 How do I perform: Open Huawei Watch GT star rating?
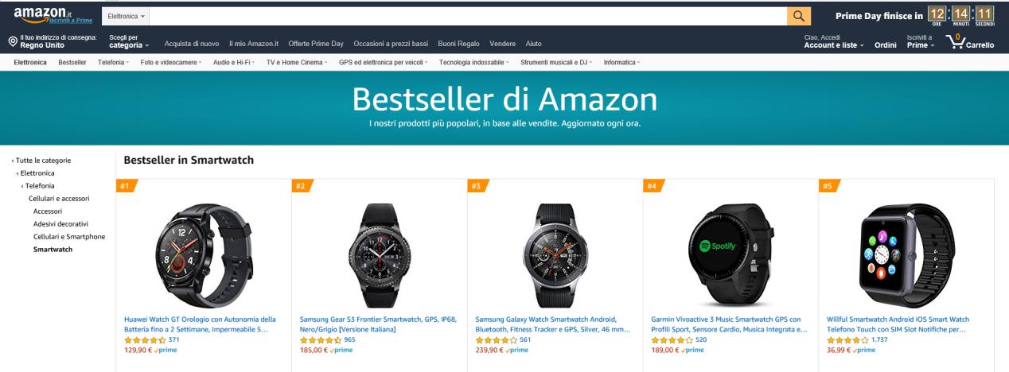pos(140,339)
